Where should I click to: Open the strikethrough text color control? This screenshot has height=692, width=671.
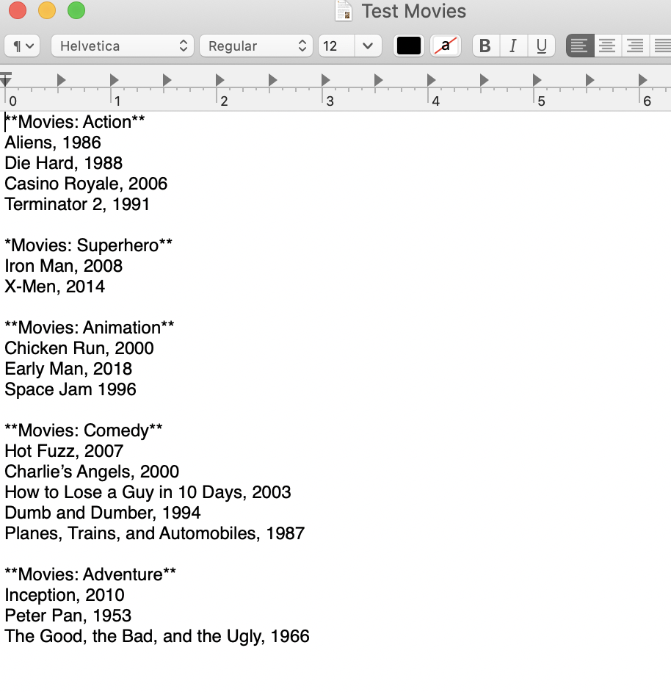point(446,45)
